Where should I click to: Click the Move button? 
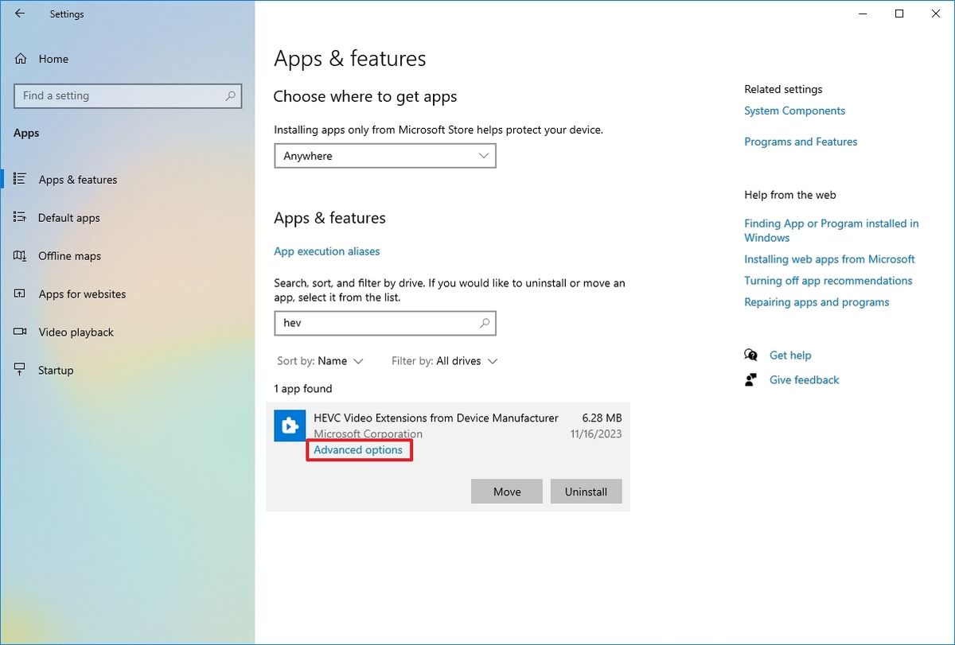(x=506, y=491)
